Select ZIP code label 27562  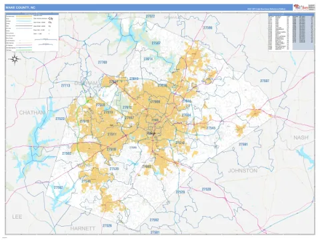click(58, 187)
